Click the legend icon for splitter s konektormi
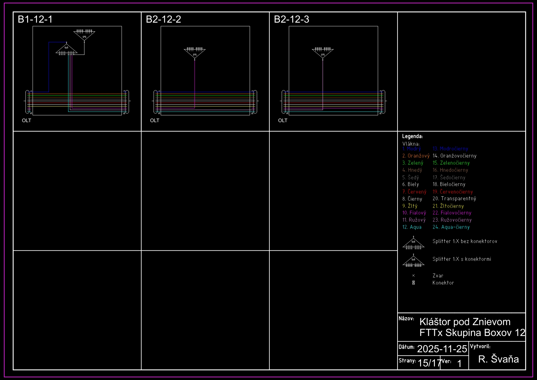This screenshot has width=537, height=380. pyautogui.click(x=413, y=261)
